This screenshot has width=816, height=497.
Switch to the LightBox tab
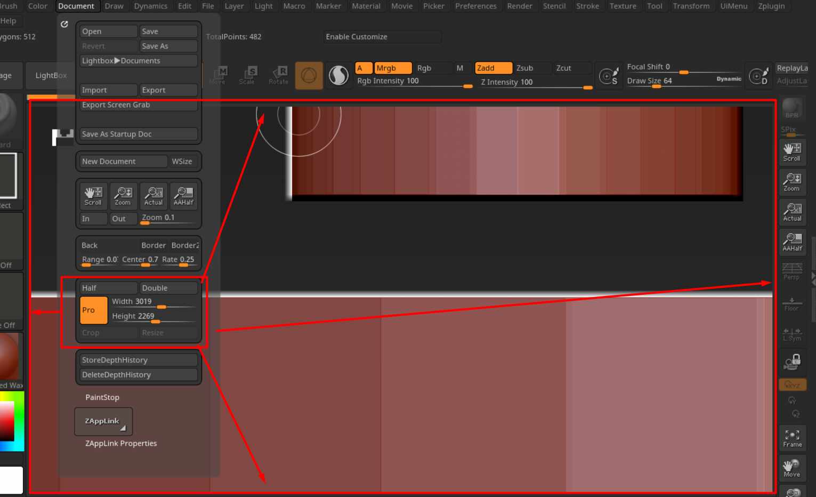point(50,75)
